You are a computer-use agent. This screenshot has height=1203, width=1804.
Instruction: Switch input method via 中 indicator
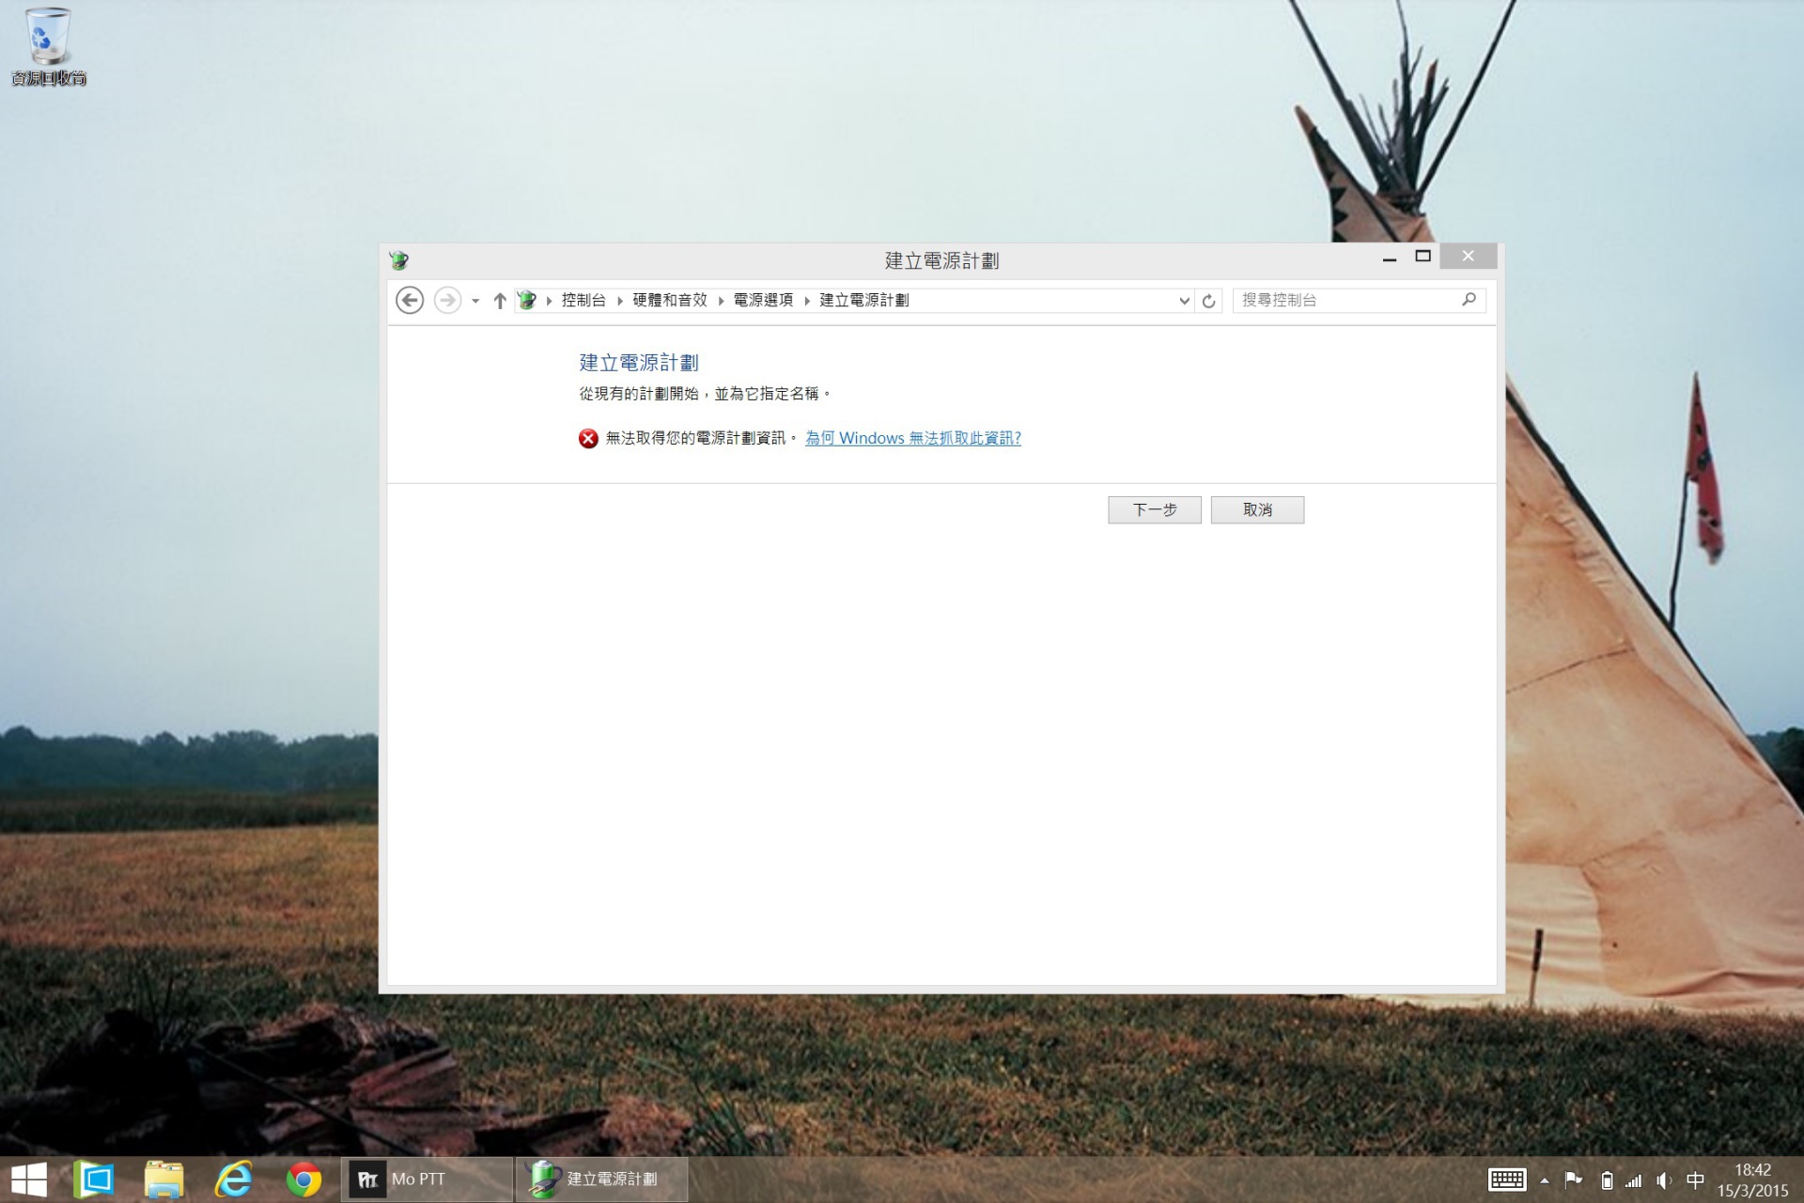pos(1695,1180)
